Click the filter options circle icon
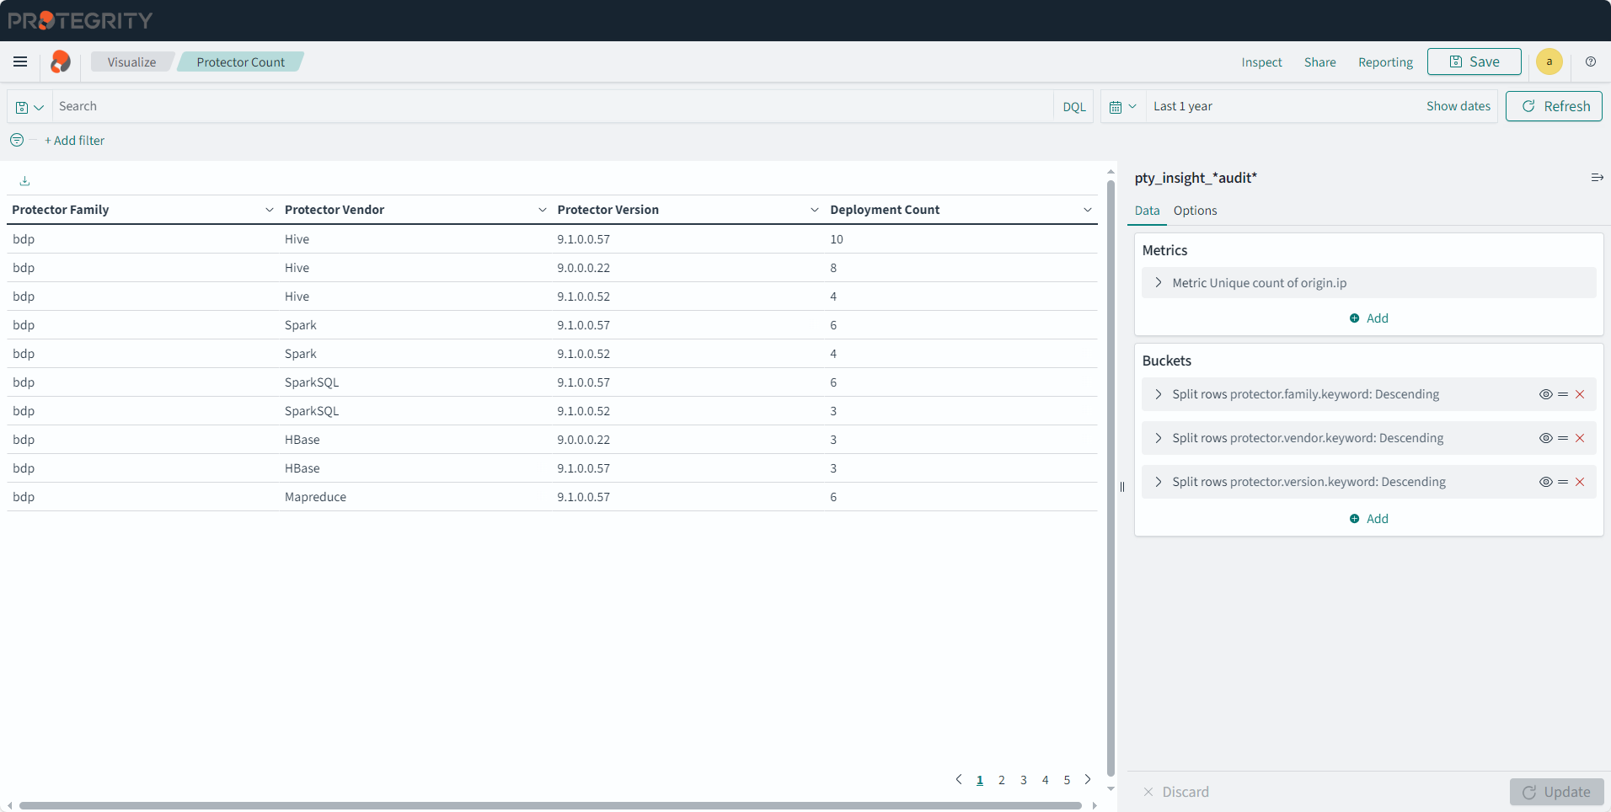The image size is (1611, 812). [17, 141]
